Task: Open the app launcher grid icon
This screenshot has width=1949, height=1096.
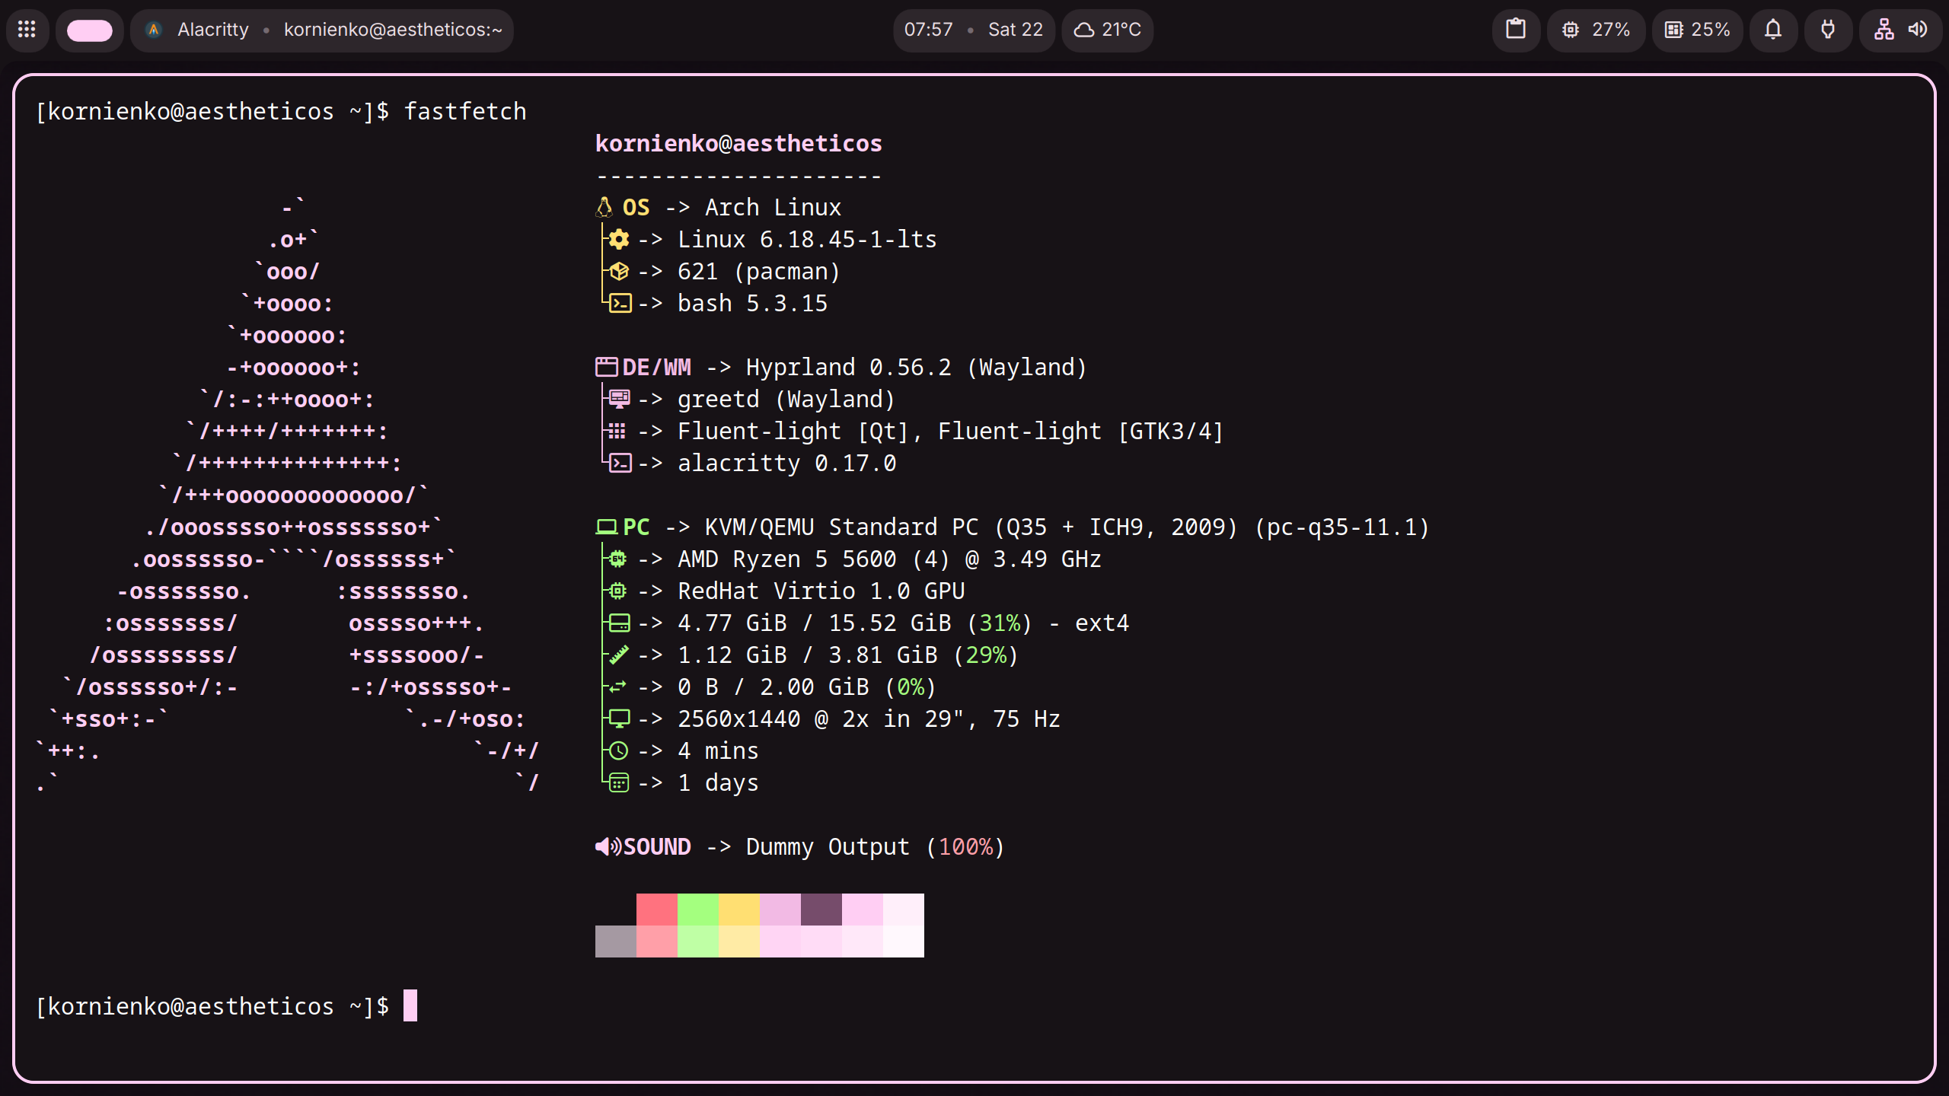Action: [x=27, y=30]
